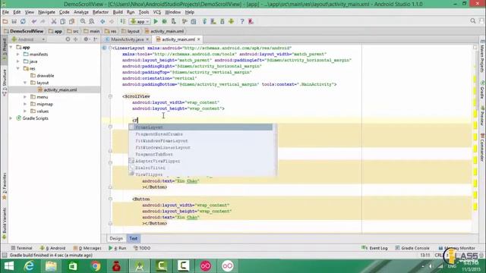Expand the menu folder arrow
Screen dimensions: 486x273
click(25, 97)
